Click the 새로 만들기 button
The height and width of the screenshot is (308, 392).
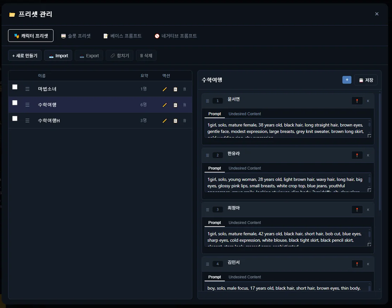(x=25, y=56)
